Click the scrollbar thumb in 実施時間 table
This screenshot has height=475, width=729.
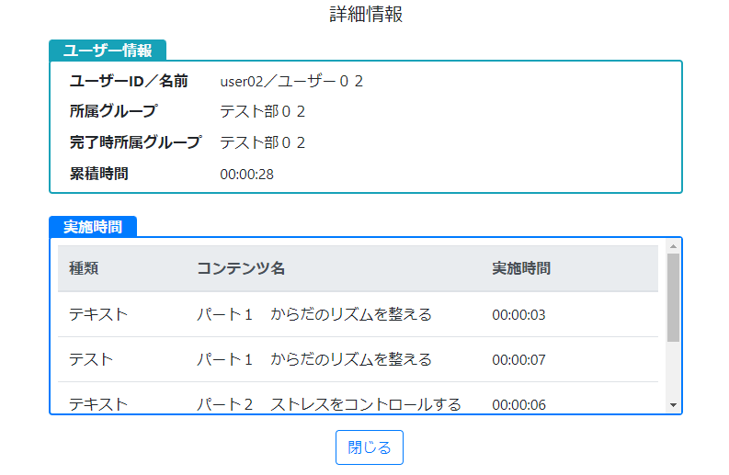click(x=673, y=298)
